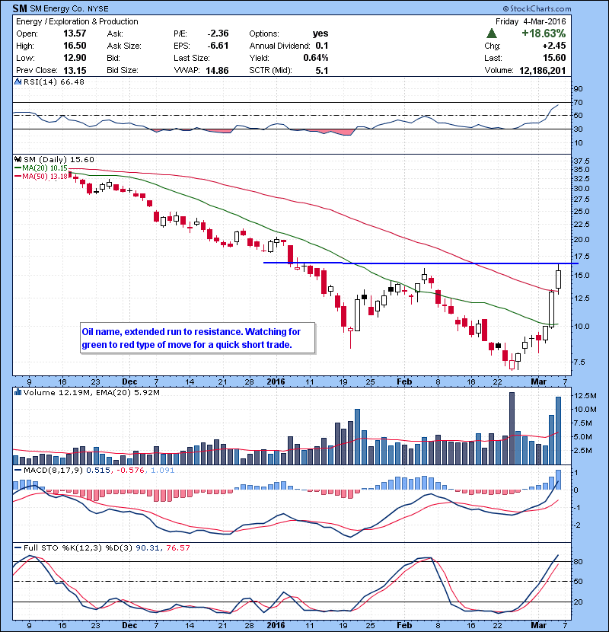Click the Options value yes
Image resolution: width=609 pixels, height=632 pixels.
click(x=320, y=34)
